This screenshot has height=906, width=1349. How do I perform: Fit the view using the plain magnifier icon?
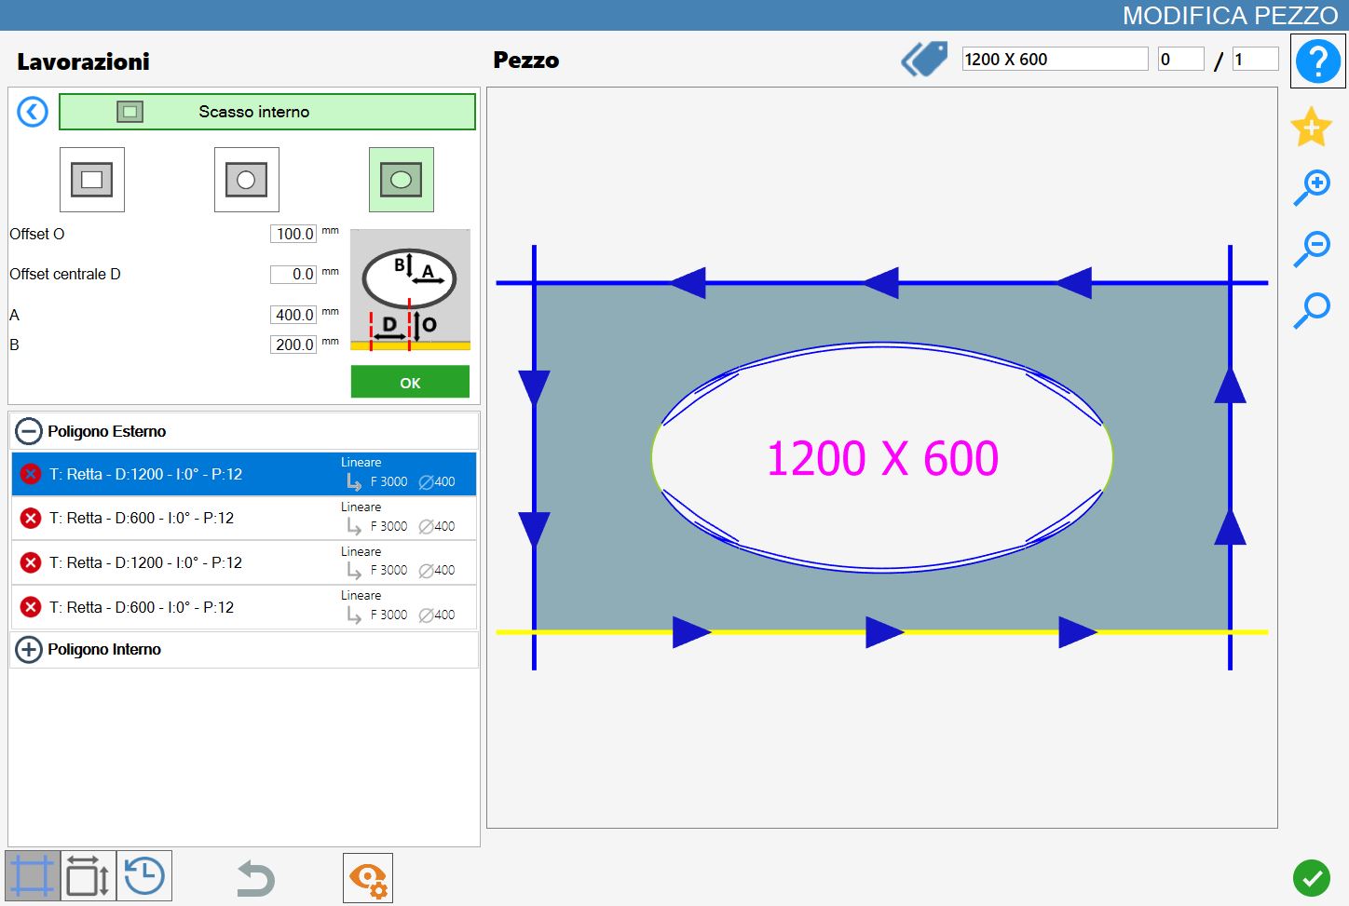pos(1312,311)
